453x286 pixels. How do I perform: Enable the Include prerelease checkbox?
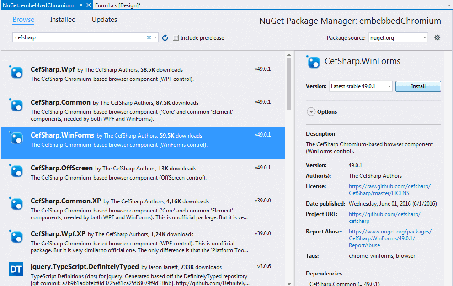176,38
